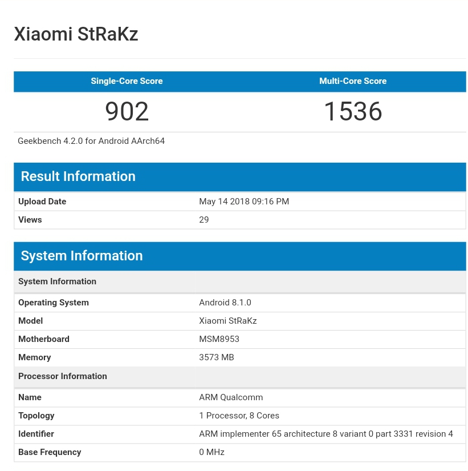The height and width of the screenshot is (471, 468).
Task: Click the Xiaomi StRaKz page title
Action: (x=76, y=34)
